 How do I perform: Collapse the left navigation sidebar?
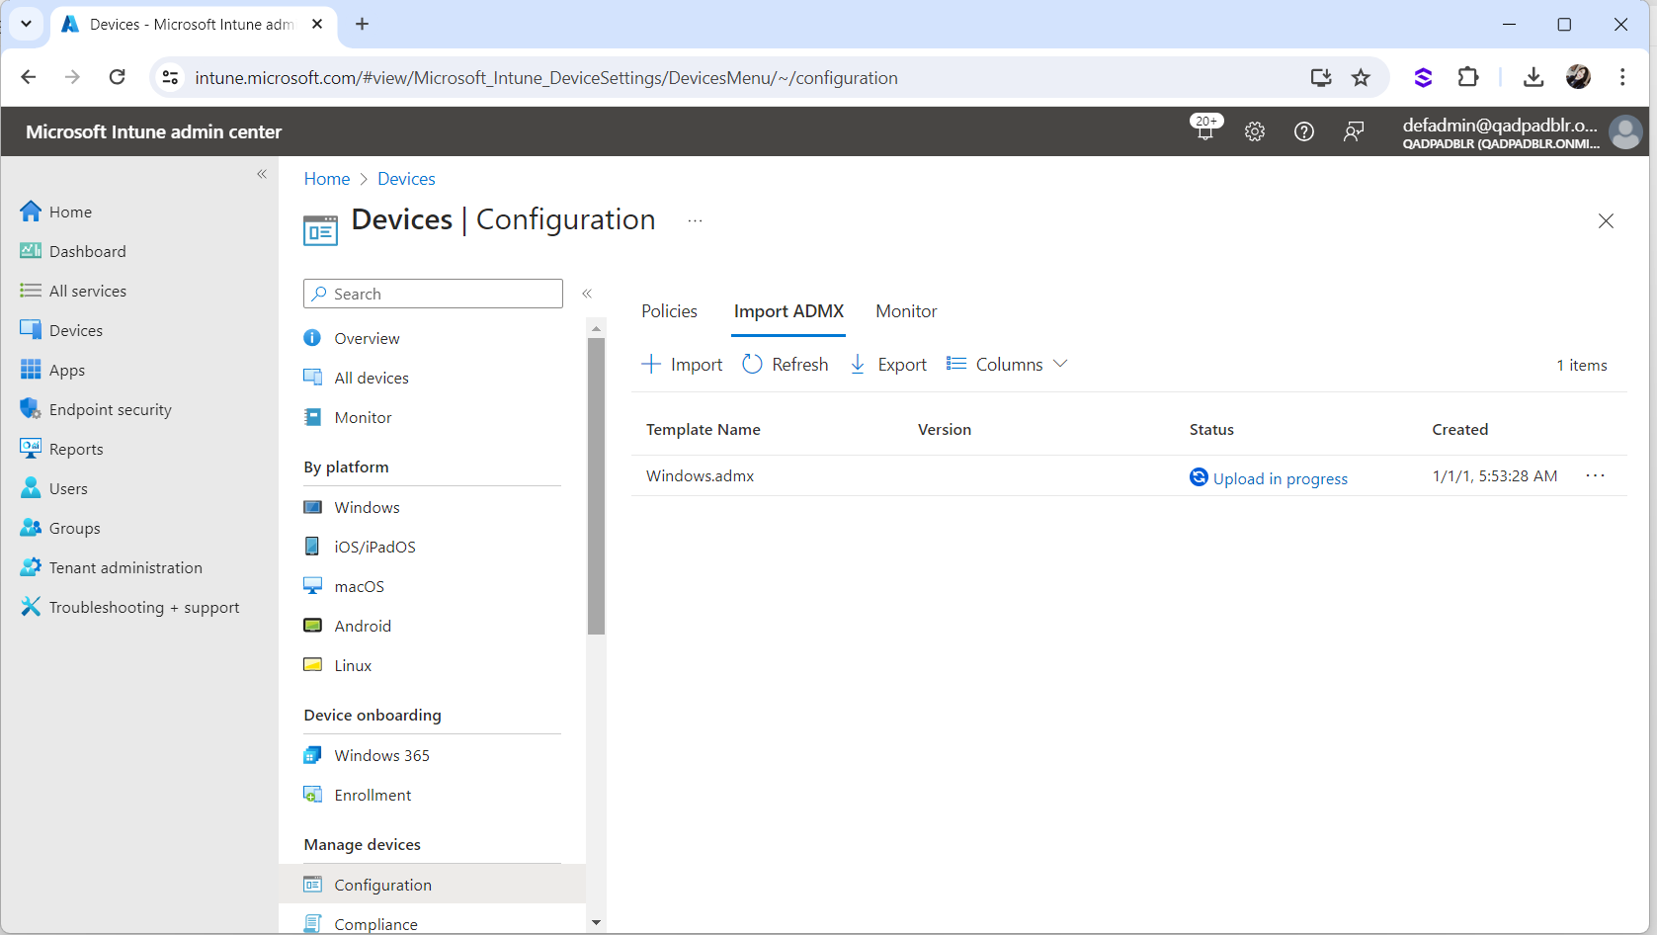tap(262, 174)
